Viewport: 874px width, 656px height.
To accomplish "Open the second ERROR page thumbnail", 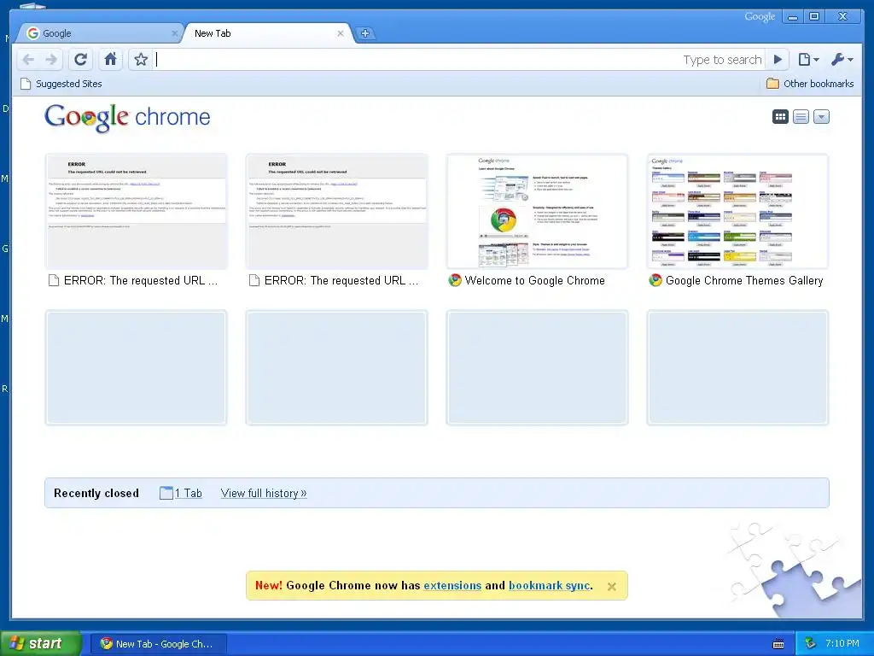I will [336, 212].
